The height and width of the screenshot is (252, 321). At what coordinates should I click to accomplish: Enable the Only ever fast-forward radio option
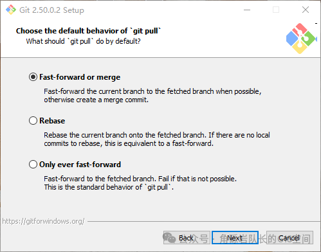coord(33,165)
